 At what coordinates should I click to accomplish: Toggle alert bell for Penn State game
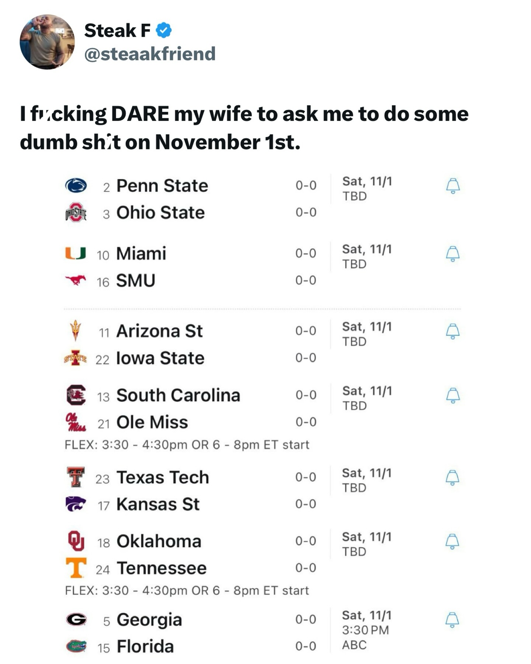[453, 186]
